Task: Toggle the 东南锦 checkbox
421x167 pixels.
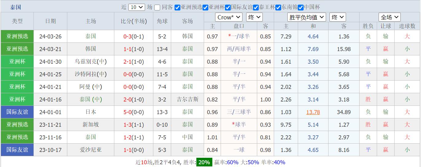Action: 278,7
